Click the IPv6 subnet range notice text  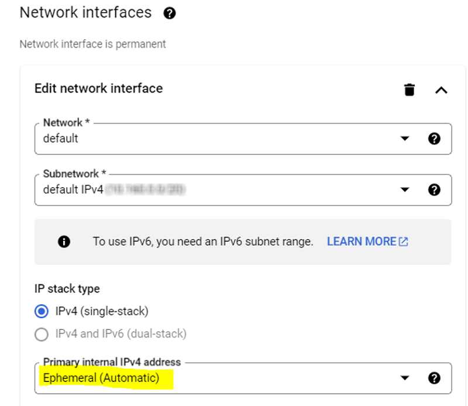coord(203,242)
